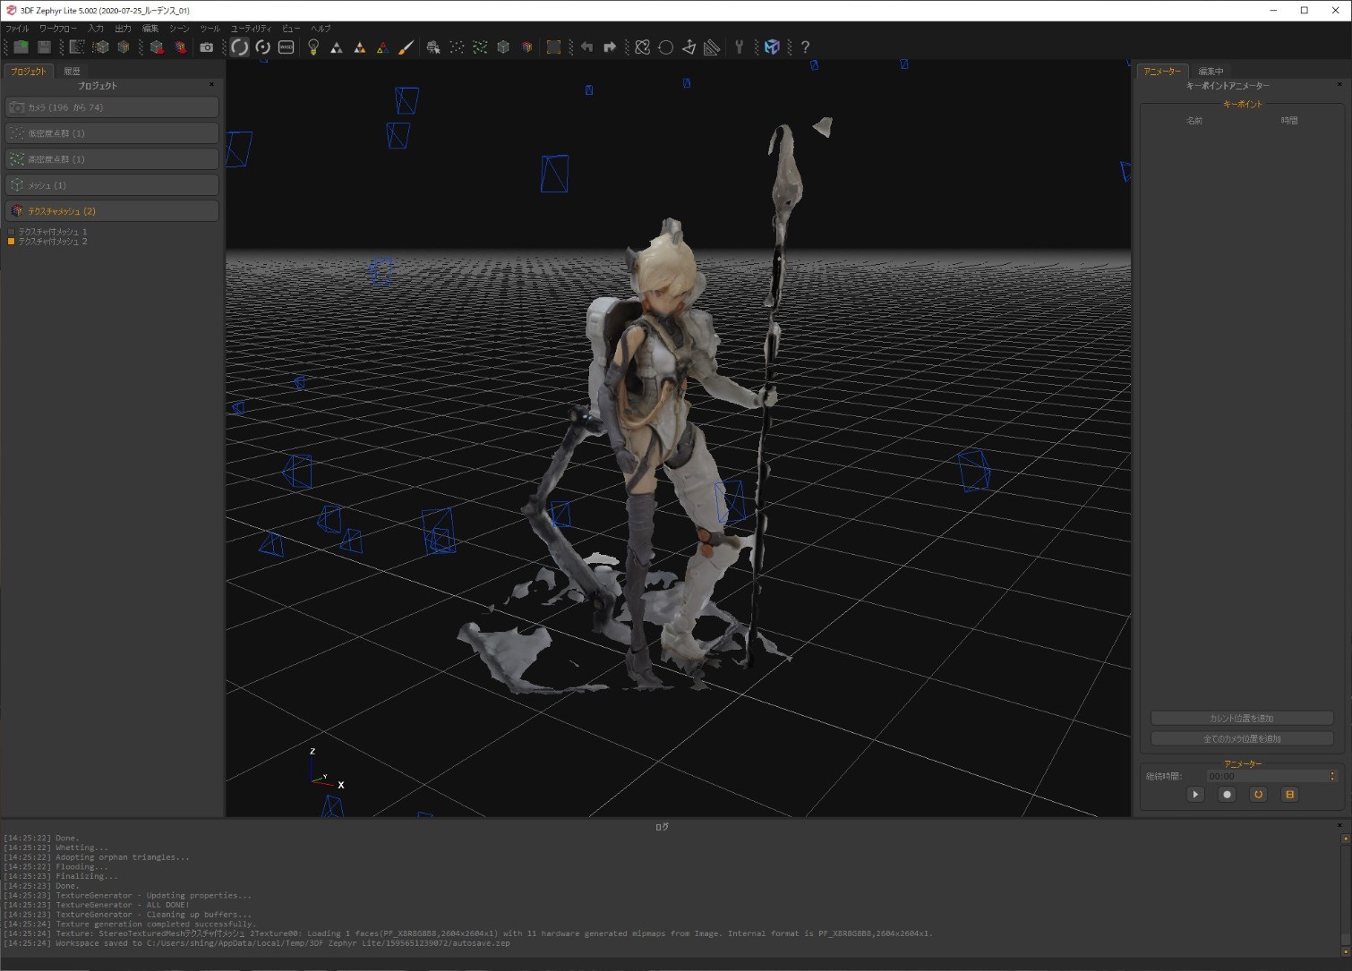Collapse the テクスチャメッシュ (2) section
Image resolution: width=1352 pixels, height=971 pixels.
point(112,211)
